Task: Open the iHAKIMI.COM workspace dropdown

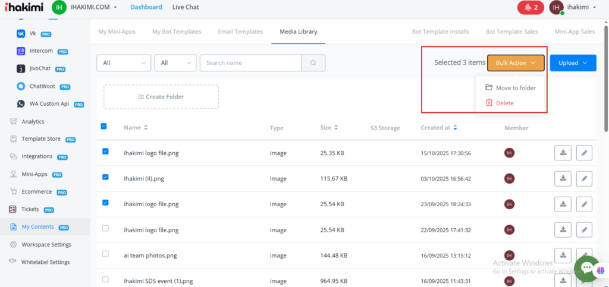Action: coord(95,7)
